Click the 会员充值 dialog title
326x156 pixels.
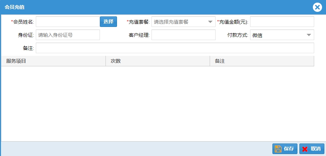(x=14, y=7)
